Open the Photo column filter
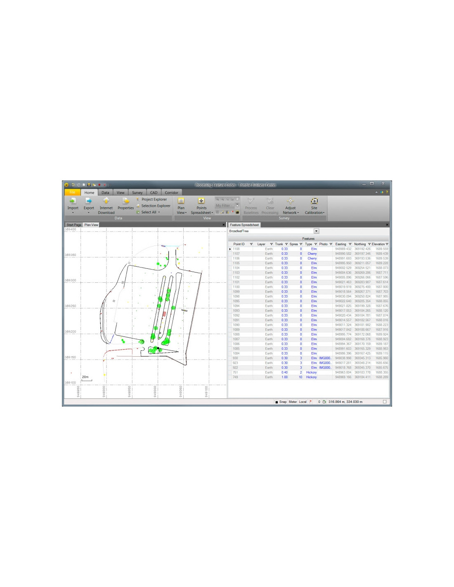Viewport: 454px width, 587px height. pyautogui.click(x=331, y=244)
